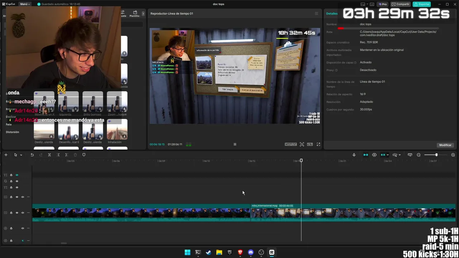Adjust the timeline zoom slider
This screenshot has width=459, height=258.
click(x=436, y=155)
